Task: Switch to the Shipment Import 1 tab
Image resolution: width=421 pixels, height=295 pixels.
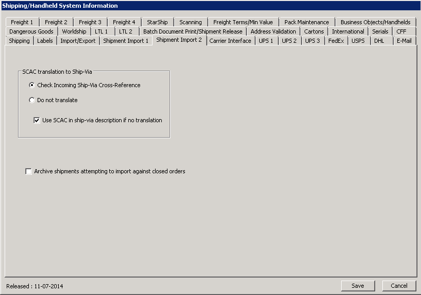Action: [x=126, y=41]
